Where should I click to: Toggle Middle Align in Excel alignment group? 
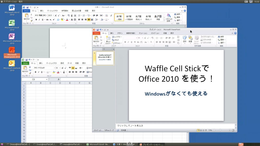tap(73, 68)
